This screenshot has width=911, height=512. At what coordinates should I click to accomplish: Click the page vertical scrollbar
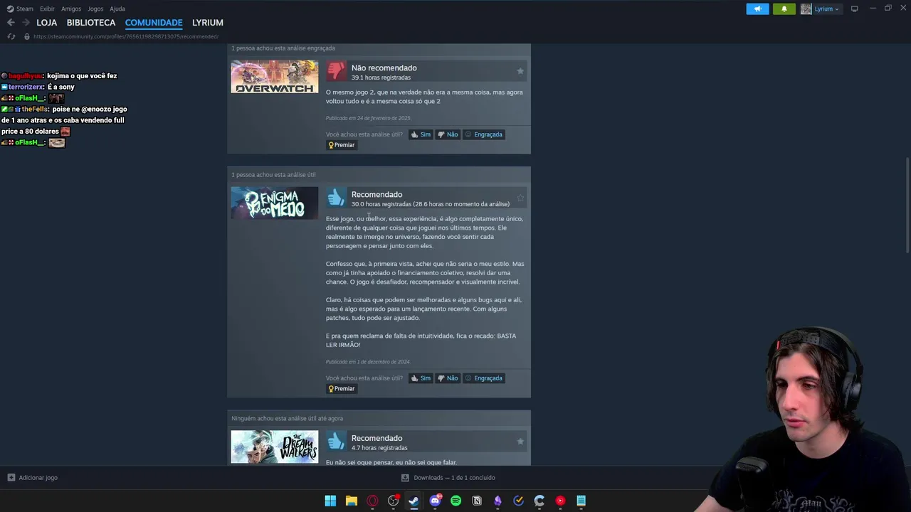(x=907, y=204)
